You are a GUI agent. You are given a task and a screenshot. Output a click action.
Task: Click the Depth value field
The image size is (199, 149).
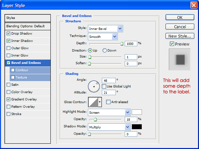[x=131, y=44]
